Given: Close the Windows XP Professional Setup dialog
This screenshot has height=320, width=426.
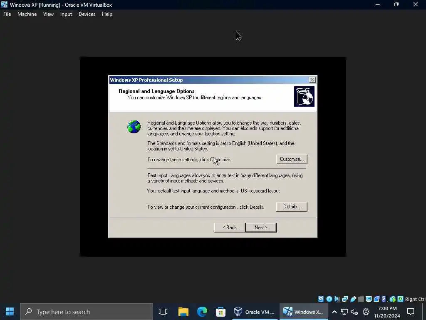Looking at the screenshot, I should coord(312,80).
